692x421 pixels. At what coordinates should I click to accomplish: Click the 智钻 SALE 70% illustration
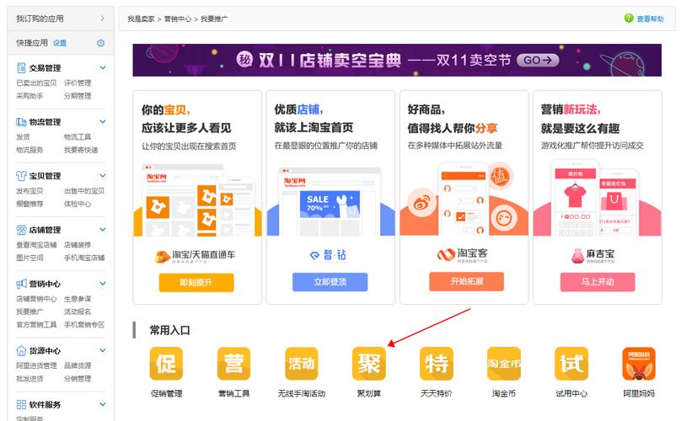(330, 201)
